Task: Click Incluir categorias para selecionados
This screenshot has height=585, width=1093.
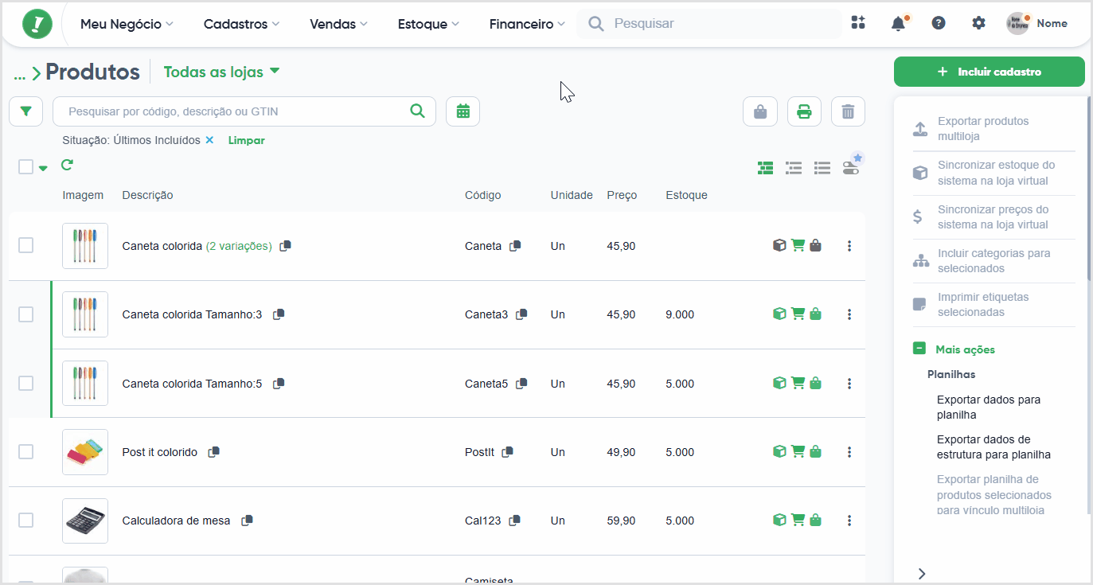Action: point(993,260)
